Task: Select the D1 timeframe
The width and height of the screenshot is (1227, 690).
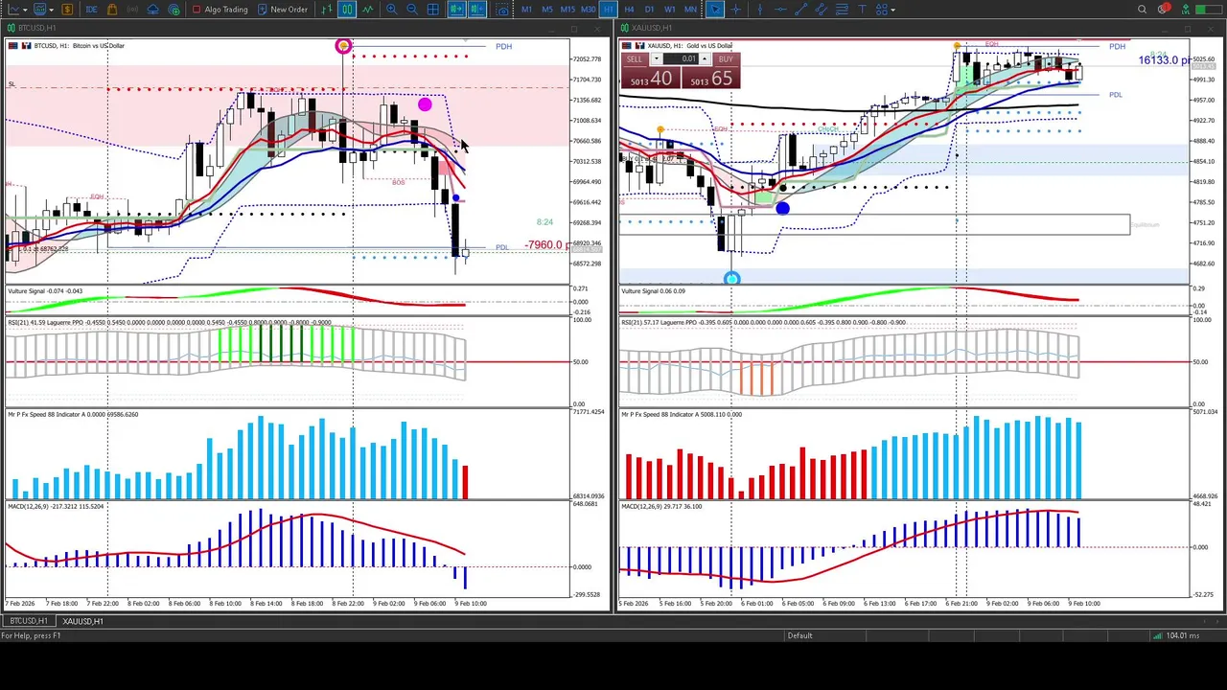Action: point(649,10)
